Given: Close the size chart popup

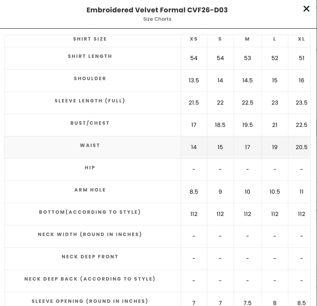Looking at the screenshot, I should [x=306, y=9].
